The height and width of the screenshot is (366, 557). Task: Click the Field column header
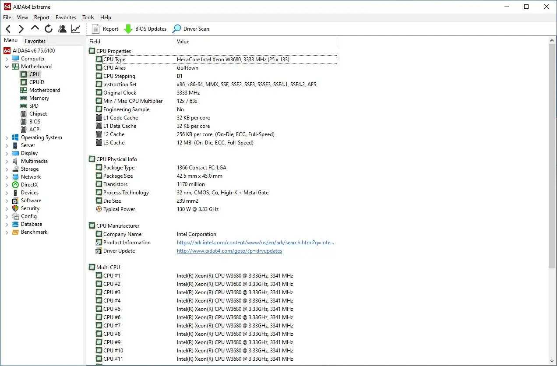pos(130,42)
